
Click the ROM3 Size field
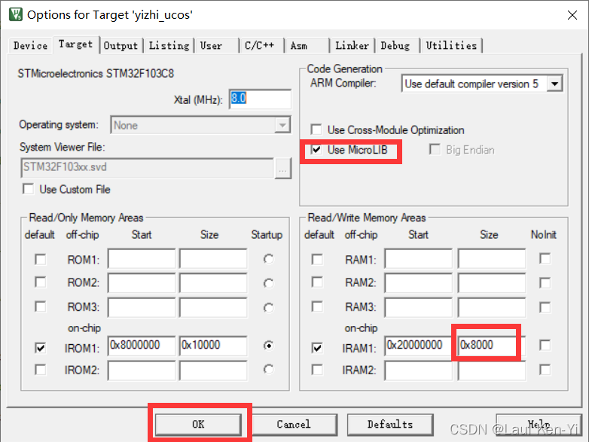coord(213,307)
